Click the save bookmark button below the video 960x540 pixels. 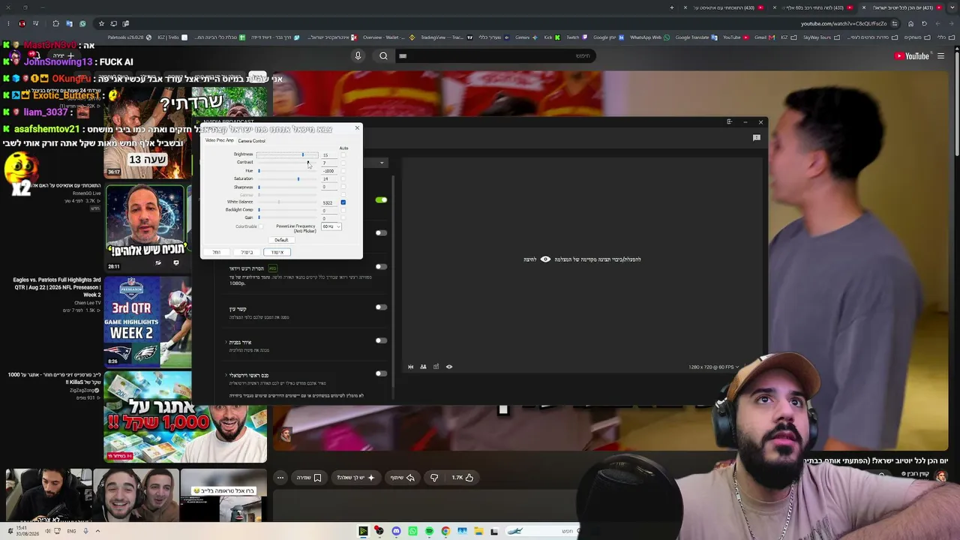pos(309,477)
